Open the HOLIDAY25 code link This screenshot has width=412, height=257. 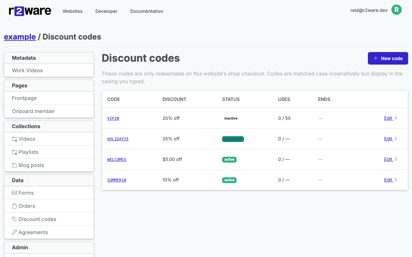point(118,139)
